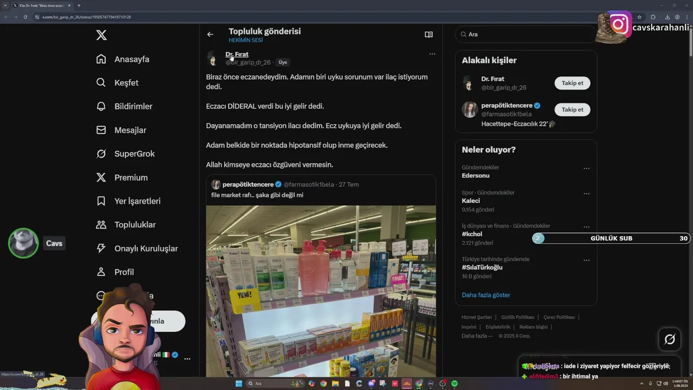This screenshot has width=693, height=390.
Task: Open #SılaTürkoğlu trending hashtag
Action: tap(482, 268)
